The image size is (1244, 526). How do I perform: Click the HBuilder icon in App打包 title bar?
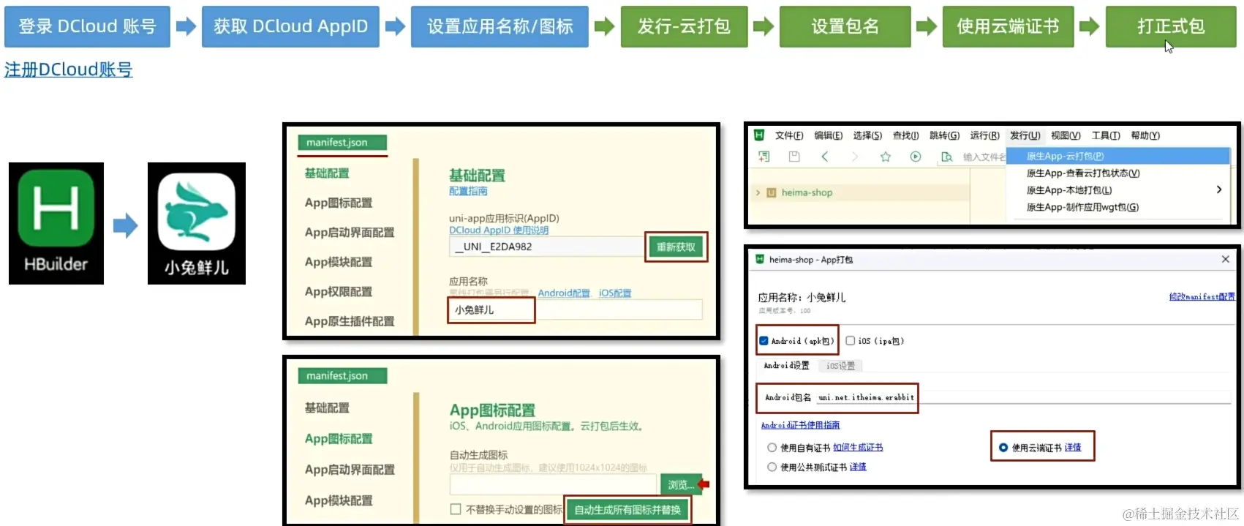(x=760, y=260)
